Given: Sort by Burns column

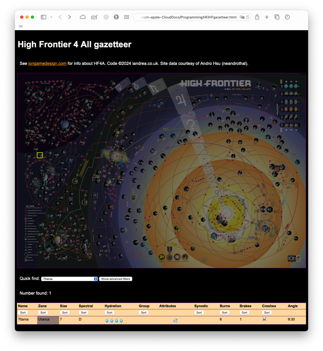Looking at the screenshot, I should (x=225, y=313).
